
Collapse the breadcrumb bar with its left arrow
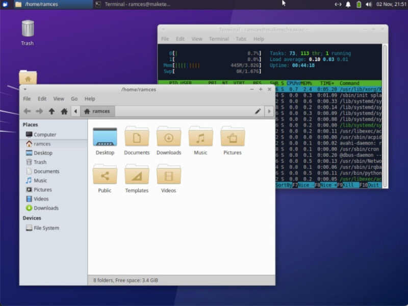(x=76, y=111)
